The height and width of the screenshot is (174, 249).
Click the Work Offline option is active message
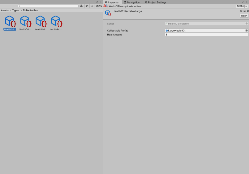tap(125, 6)
